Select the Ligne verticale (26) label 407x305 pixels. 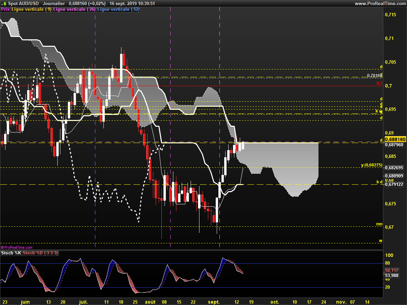(x=74, y=9)
